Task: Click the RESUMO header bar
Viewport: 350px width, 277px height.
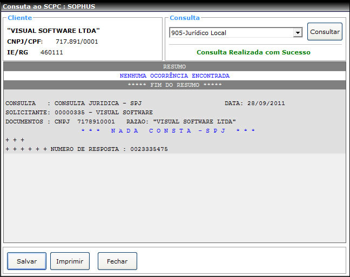Action: 174,67
